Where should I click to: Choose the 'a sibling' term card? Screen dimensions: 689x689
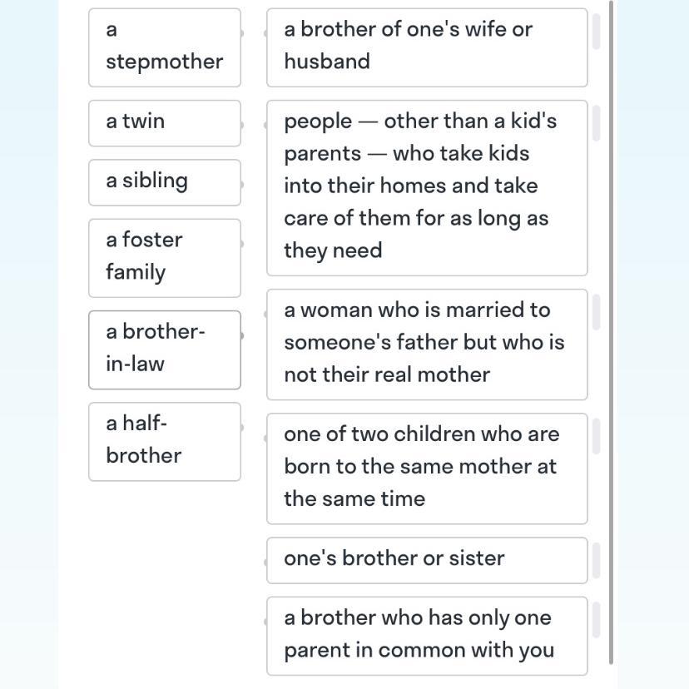164,181
